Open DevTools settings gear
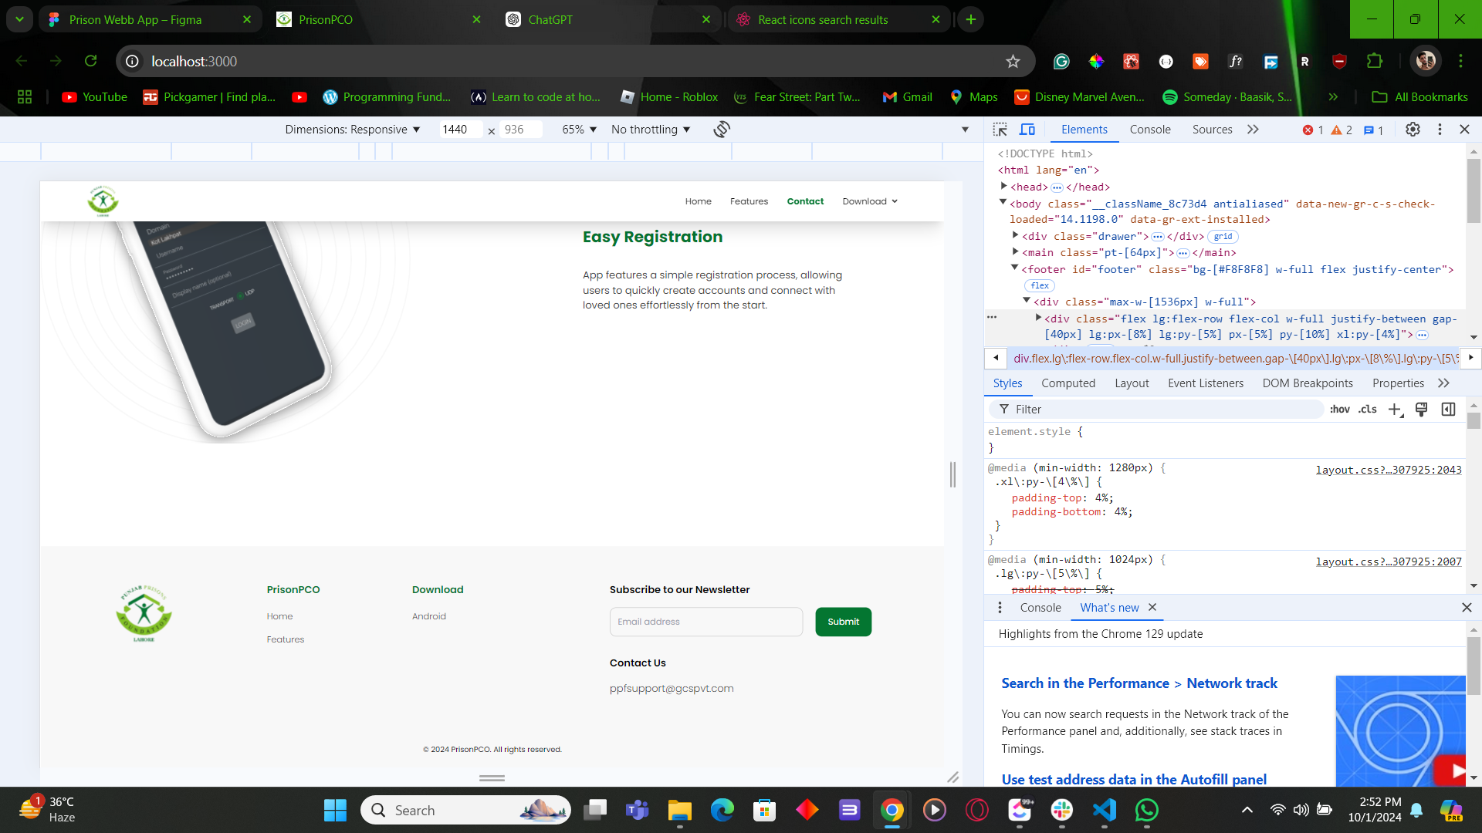Viewport: 1482px width, 833px height. tap(1413, 130)
